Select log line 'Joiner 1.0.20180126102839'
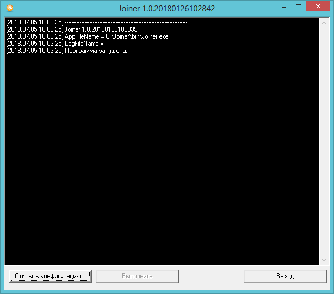The width and height of the screenshot is (334, 294). tap(72, 29)
